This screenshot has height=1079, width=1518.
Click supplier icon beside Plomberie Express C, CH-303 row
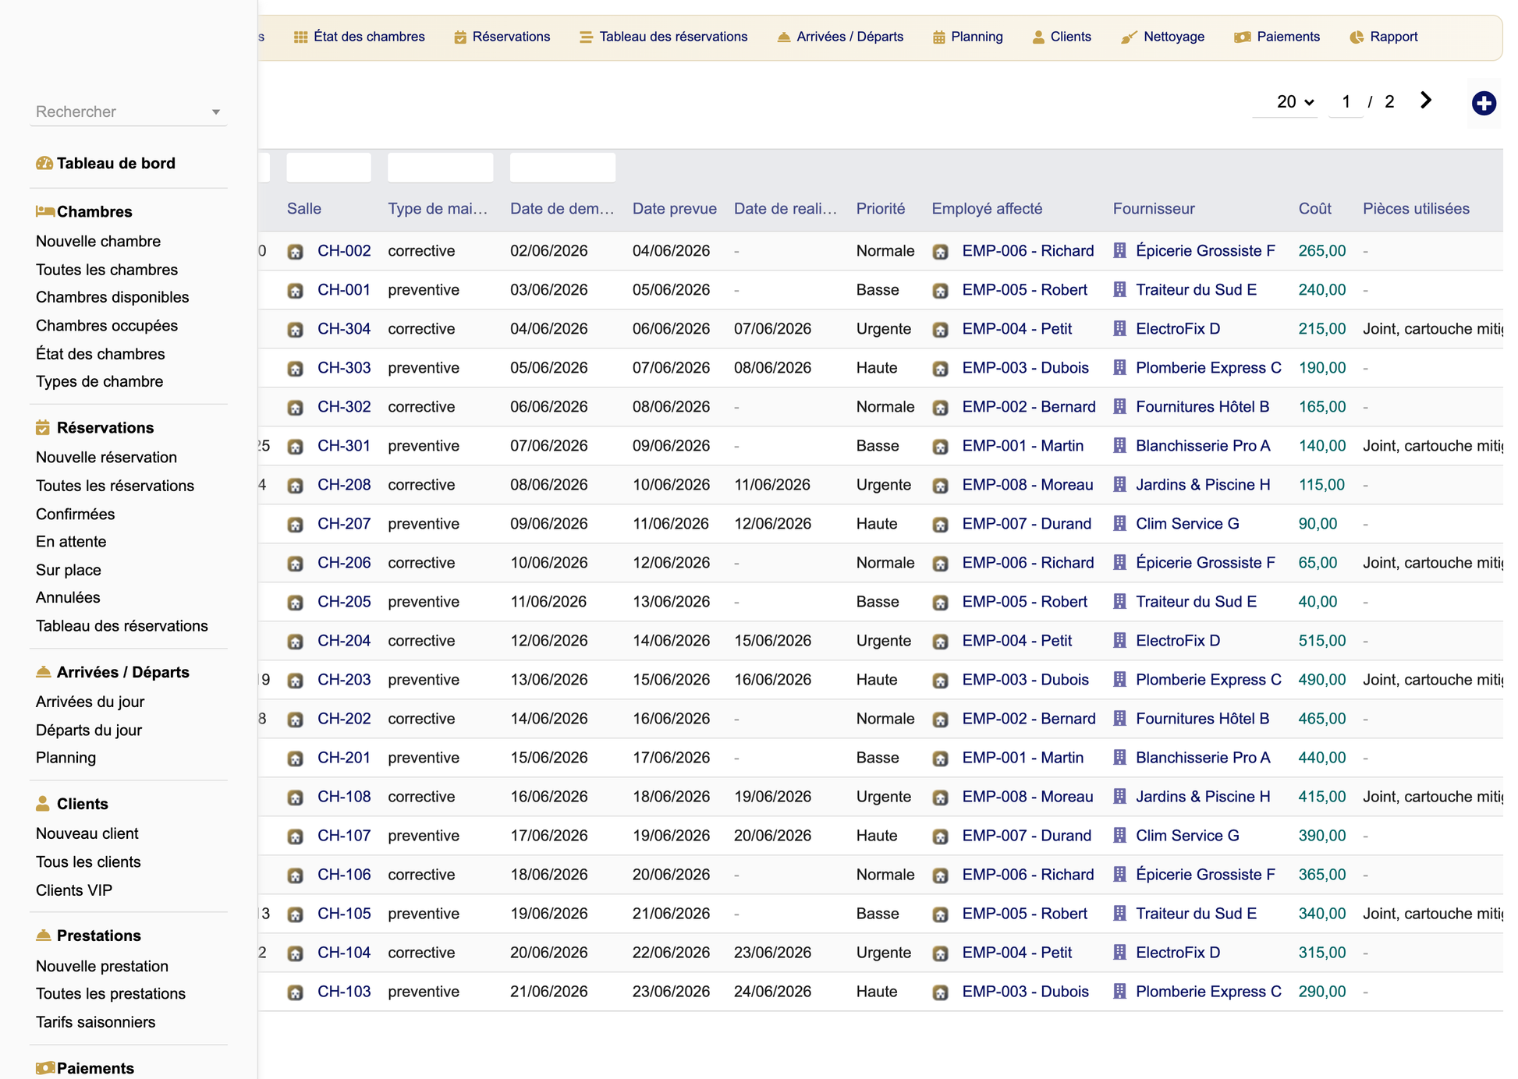(1119, 368)
